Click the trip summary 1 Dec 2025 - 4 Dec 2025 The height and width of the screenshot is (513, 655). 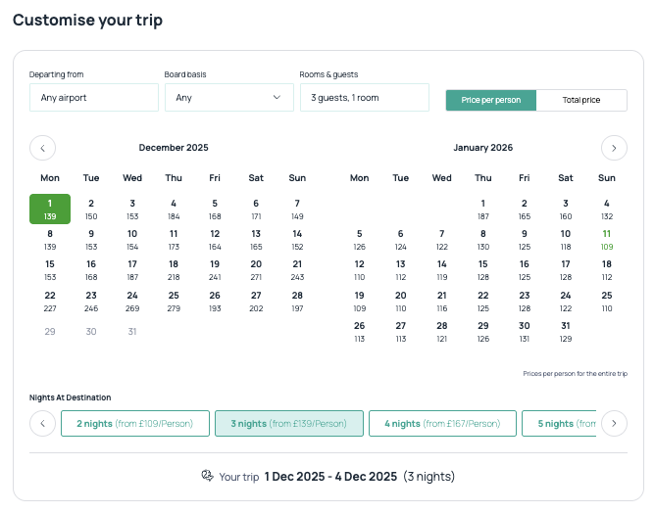pos(330,477)
